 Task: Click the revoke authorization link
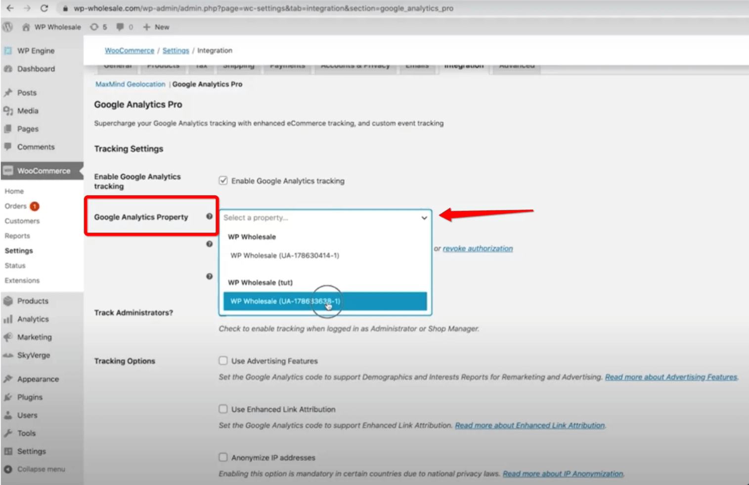478,248
